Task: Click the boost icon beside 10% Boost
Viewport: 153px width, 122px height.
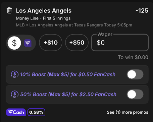Action: tap(15, 74)
